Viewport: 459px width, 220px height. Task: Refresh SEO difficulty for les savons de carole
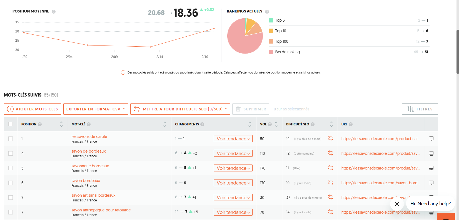point(331,138)
